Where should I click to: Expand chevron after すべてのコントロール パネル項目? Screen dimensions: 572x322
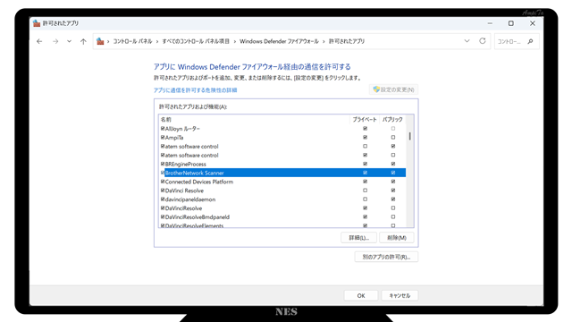234,42
